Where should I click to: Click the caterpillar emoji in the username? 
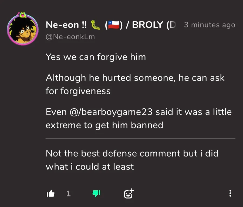click(x=96, y=25)
